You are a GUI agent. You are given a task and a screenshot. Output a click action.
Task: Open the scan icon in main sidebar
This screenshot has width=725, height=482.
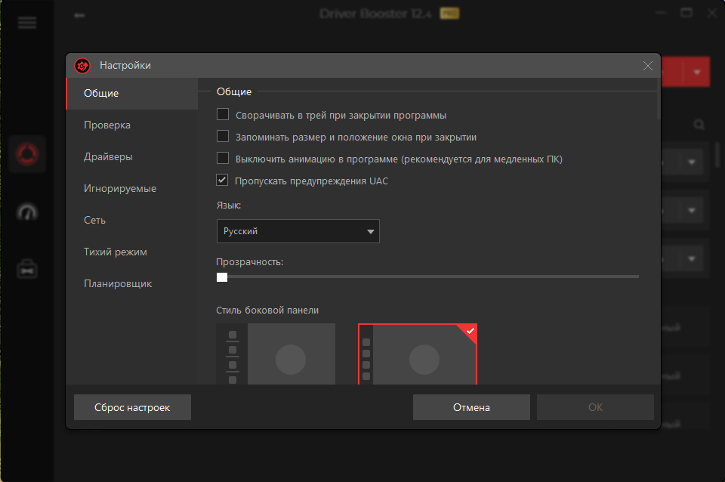(27, 154)
